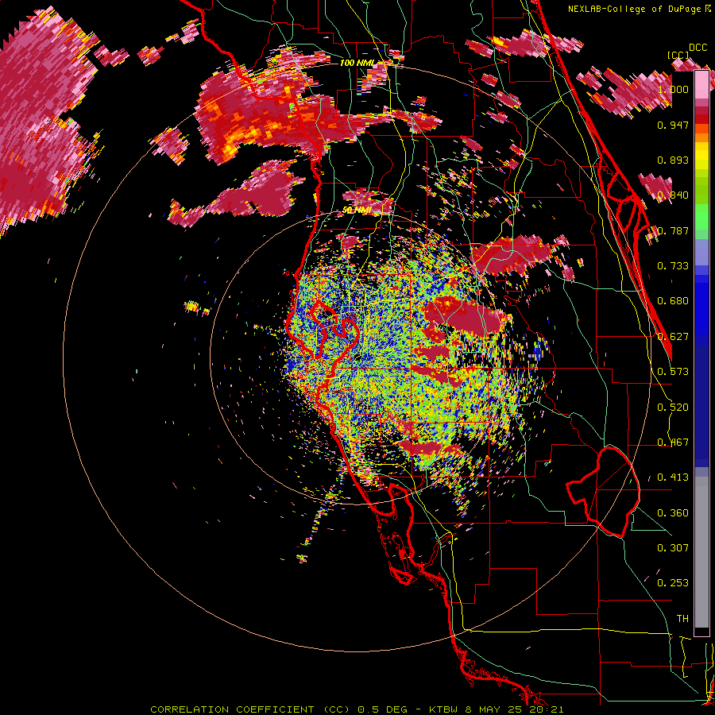715x715 pixels.
Task: Click the [CC] legend heading
Action: point(678,55)
